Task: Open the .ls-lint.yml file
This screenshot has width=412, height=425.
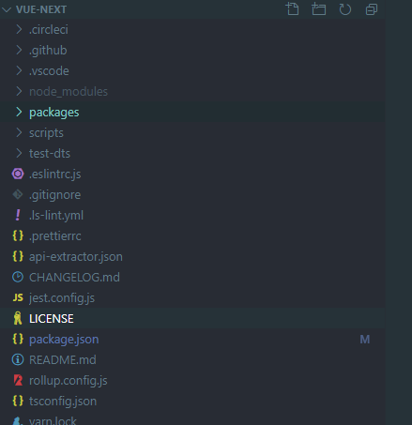Action: (56, 216)
